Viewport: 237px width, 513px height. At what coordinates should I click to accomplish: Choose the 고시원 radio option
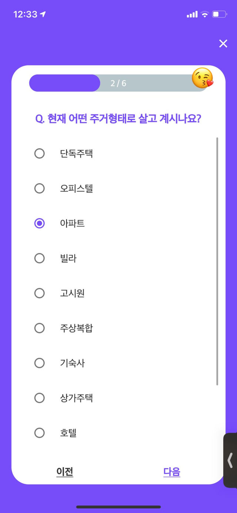pyautogui.click(x=40, y=293)
